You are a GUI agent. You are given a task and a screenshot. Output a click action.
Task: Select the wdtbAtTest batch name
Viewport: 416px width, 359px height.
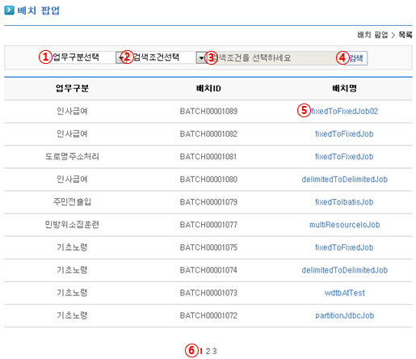pos(344,293)
